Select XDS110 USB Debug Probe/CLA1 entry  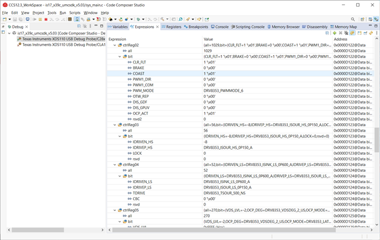click(x=61, y=44)
